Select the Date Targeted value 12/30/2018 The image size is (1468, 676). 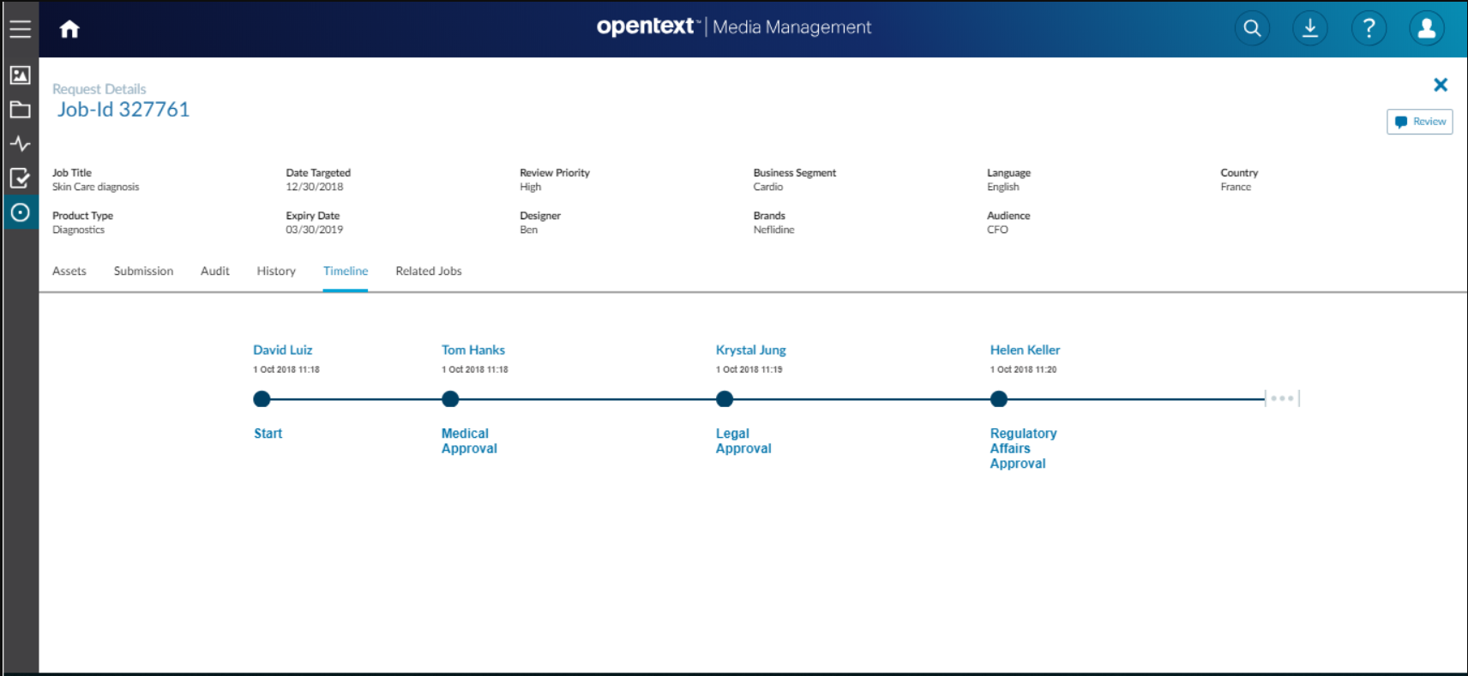click(x=315, y=187)
